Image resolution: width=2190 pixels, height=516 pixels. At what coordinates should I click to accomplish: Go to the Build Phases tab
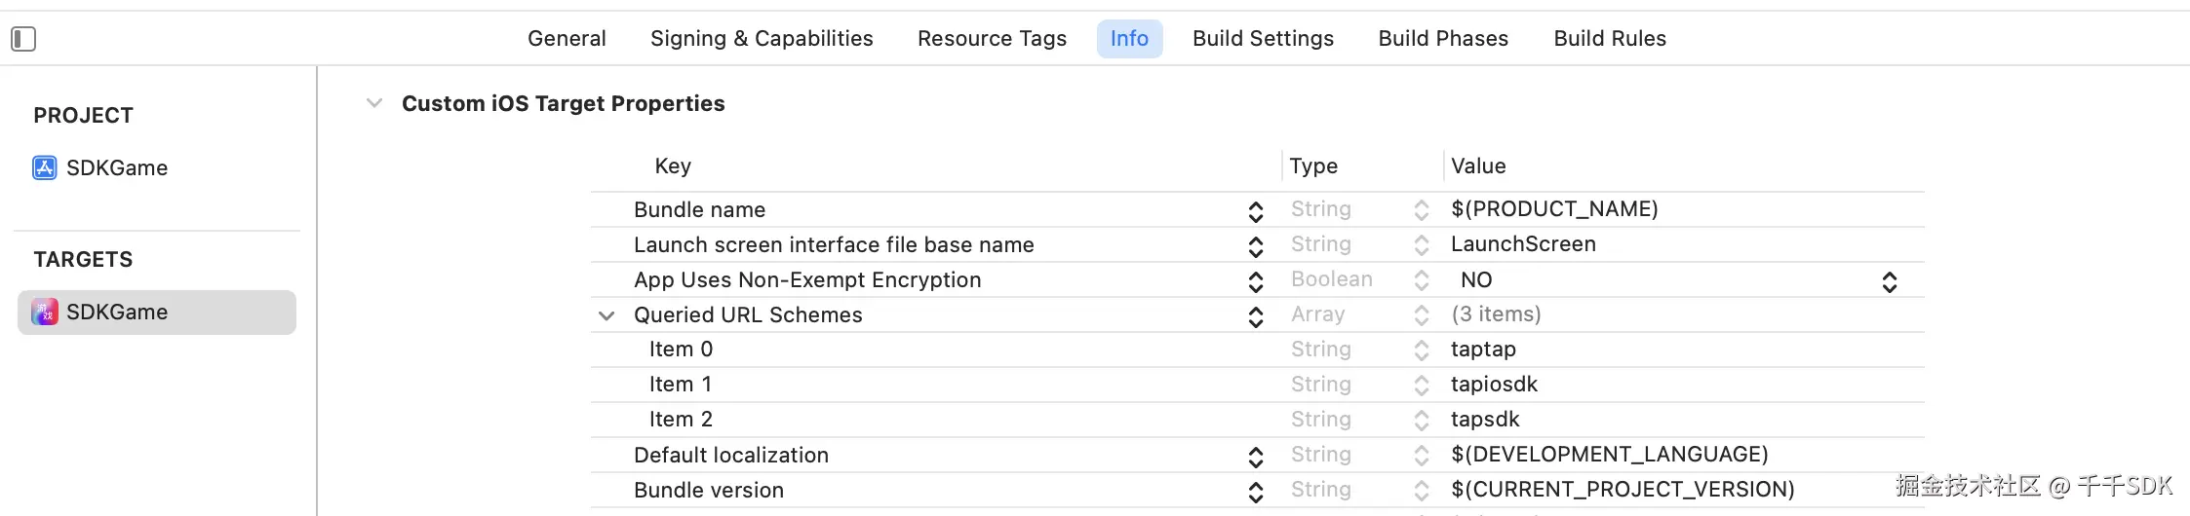pos(1443,39)
